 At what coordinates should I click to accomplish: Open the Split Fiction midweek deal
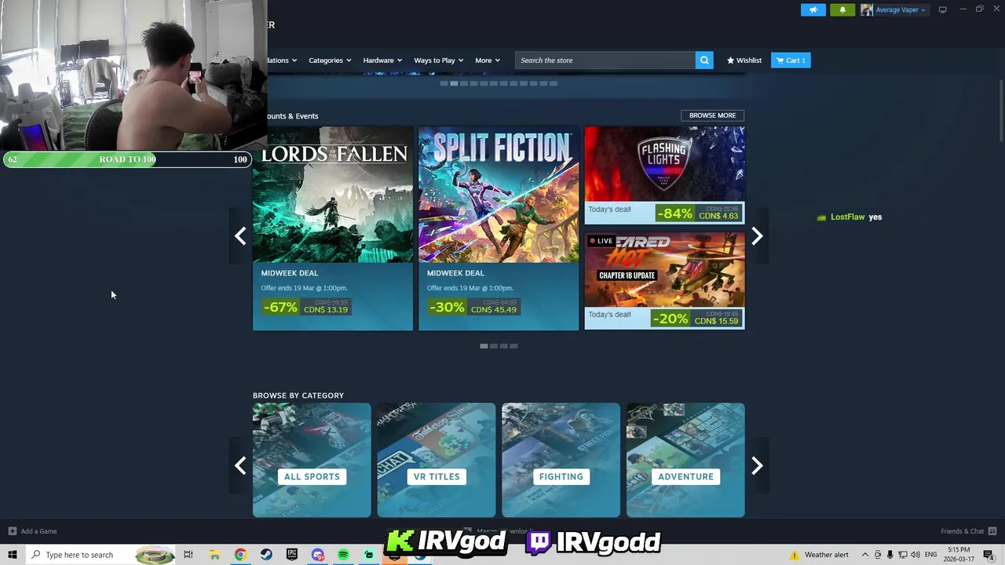[x=499, y=228]
